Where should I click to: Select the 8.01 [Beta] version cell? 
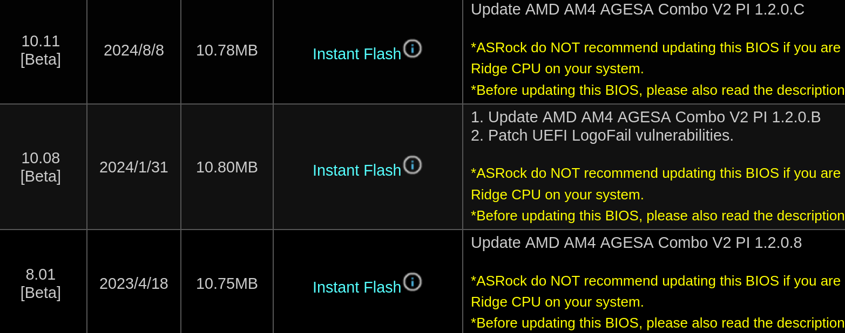pyautogui.click(x=40, y=283)
